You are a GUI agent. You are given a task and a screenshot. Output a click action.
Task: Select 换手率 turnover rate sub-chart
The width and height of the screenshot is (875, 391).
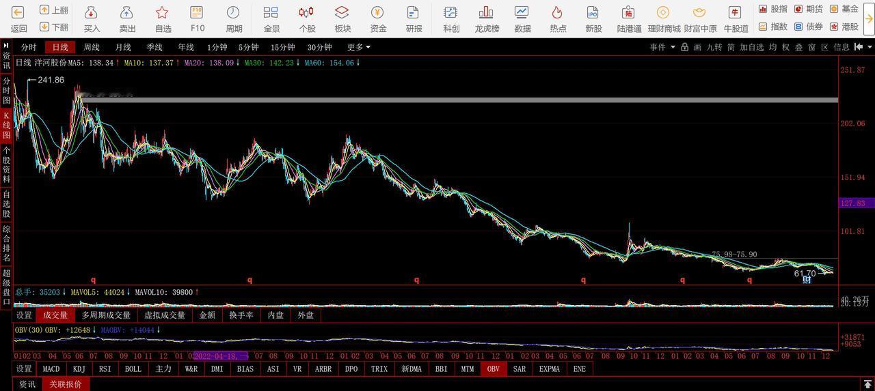click(241, 315)
